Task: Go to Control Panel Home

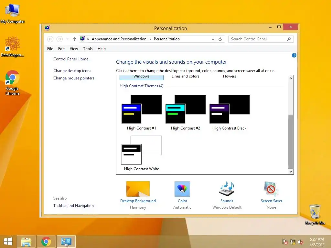Action: click(x=71, y=59)
